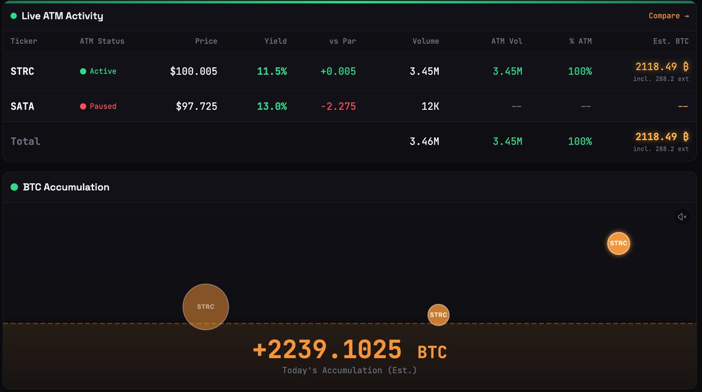Click the $100.005 price value
This screenshot has height=392, width=702.
pos(194,71)
